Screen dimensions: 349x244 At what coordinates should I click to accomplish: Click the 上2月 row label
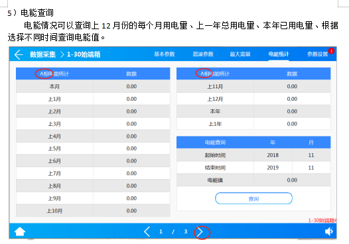(x=54, y=111)
